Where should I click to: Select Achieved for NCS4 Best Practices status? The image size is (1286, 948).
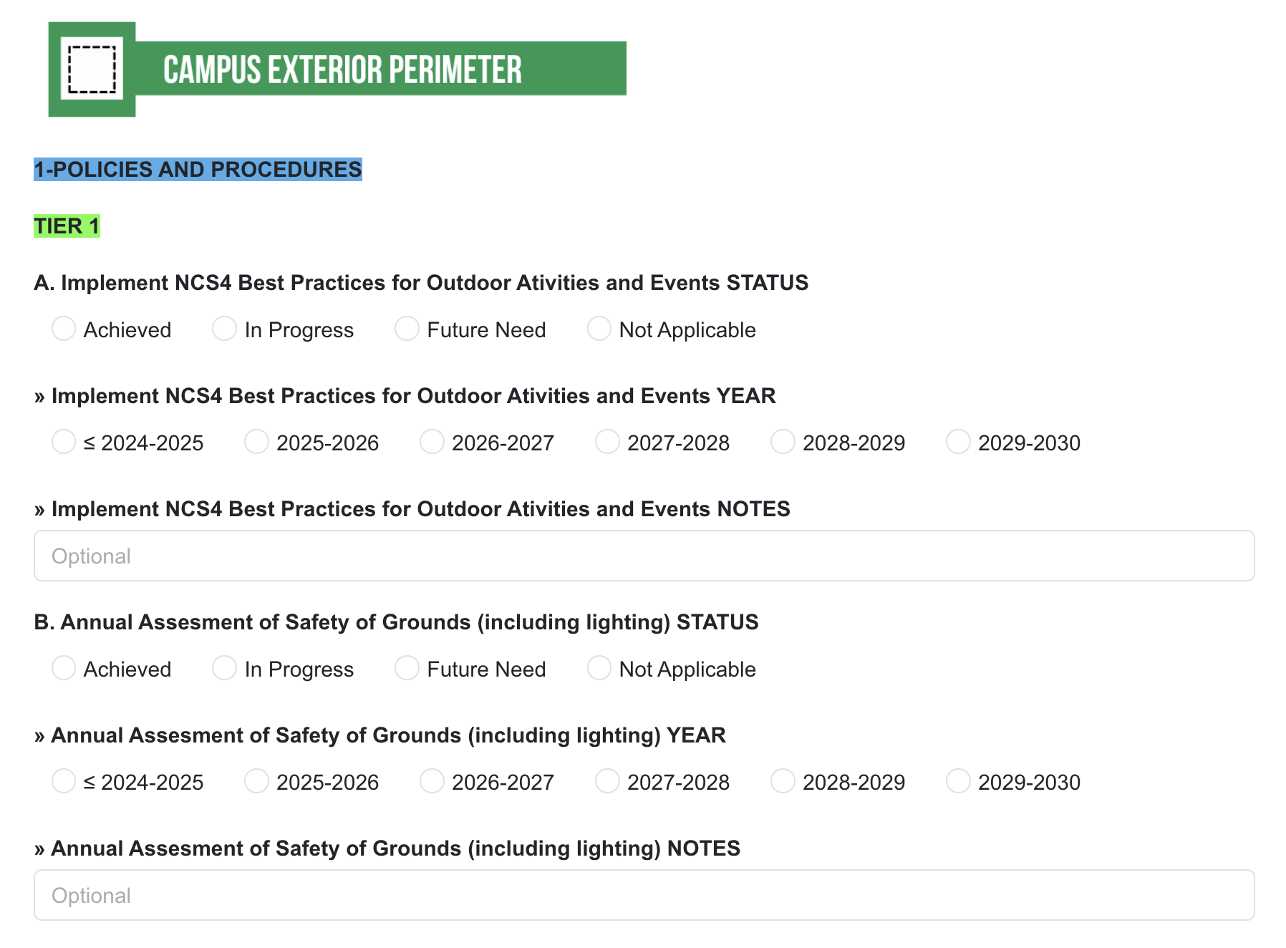pos(64,329)
